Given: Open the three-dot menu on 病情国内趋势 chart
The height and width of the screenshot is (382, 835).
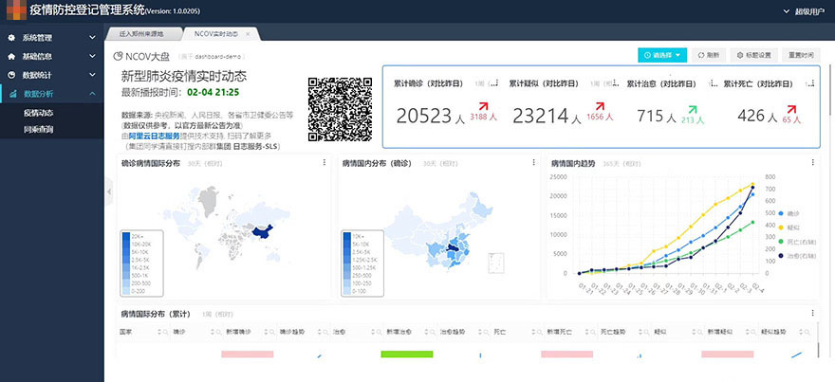Looking at the screenshot, I should [x=812, y=163].
